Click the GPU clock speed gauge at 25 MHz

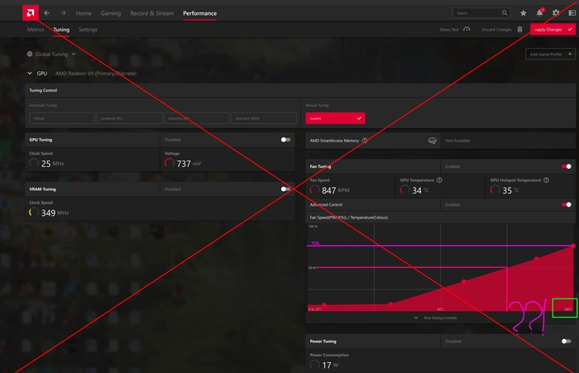(34, 163)
